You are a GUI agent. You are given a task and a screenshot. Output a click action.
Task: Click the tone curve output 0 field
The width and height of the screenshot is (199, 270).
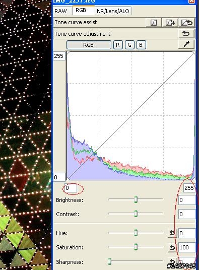point(59,177)
